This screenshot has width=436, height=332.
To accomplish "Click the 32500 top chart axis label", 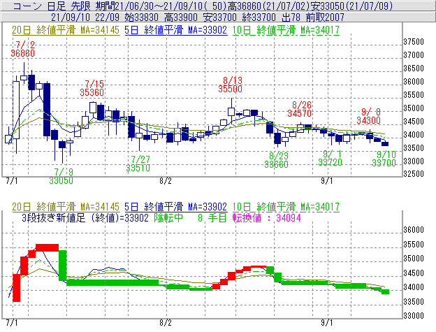I will coord(414,174).
